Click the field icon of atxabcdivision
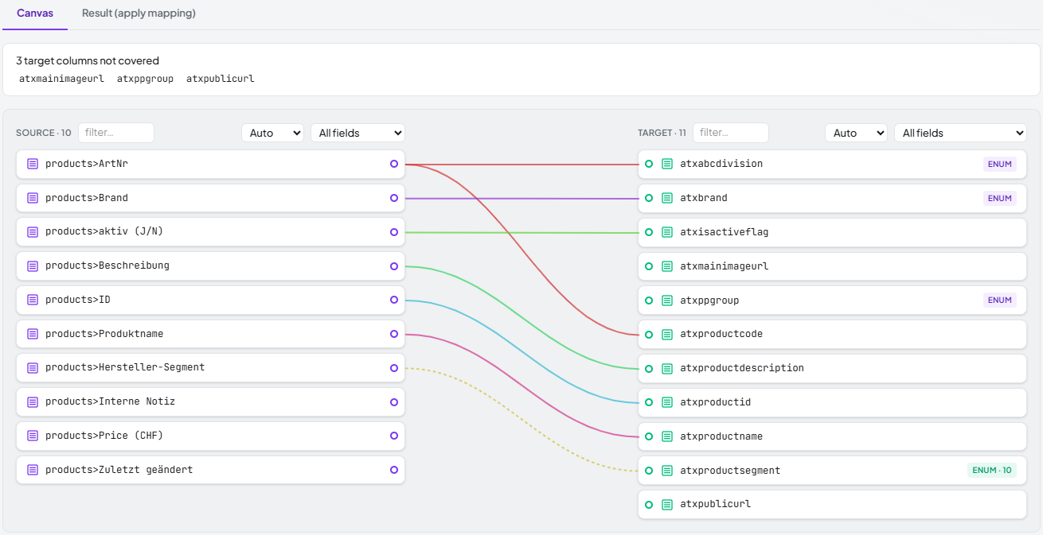Screen dimensions: 1043x535 [x=667, y=164]
